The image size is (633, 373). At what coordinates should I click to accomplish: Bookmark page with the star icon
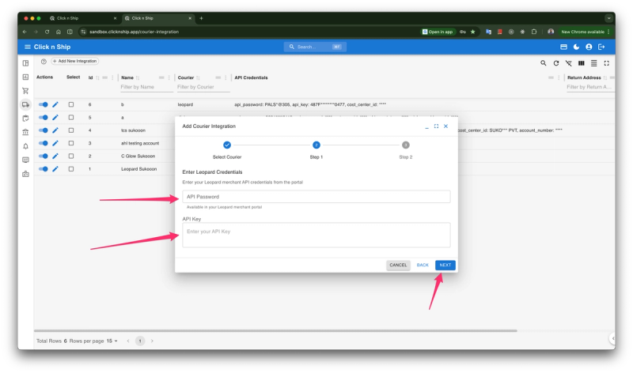472,32
